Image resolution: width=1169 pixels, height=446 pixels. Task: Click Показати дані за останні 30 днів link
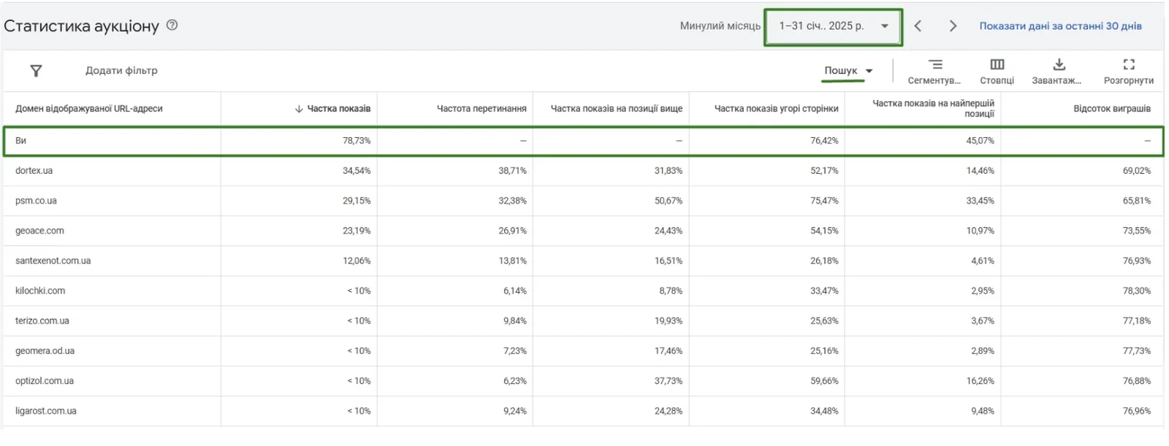pyautogui.click(x=1060, y=26)
